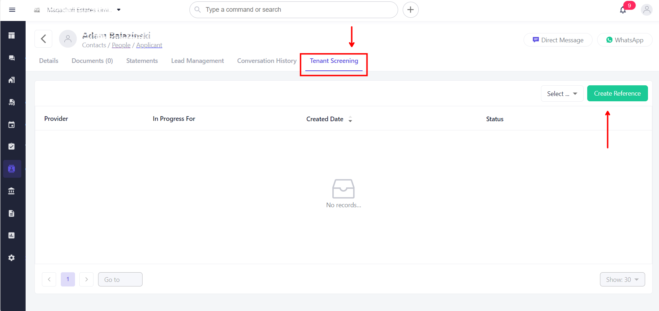Viewport: 659px width, 311px height.
Task: Expand the company selector dropdown
Action: coord(119,10)
